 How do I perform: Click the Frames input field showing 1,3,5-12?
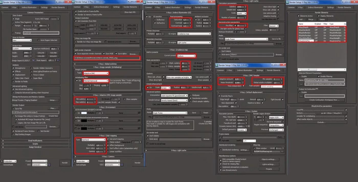point(41,33)
